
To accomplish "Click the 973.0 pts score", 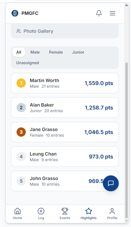I will [x=101, y=157].
